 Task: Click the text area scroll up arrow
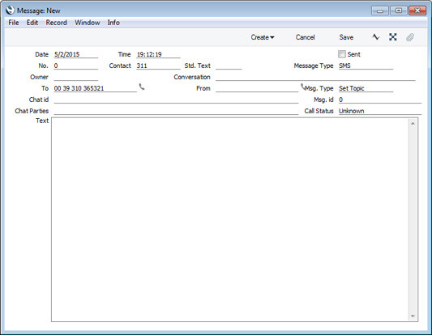pos(413,124)
